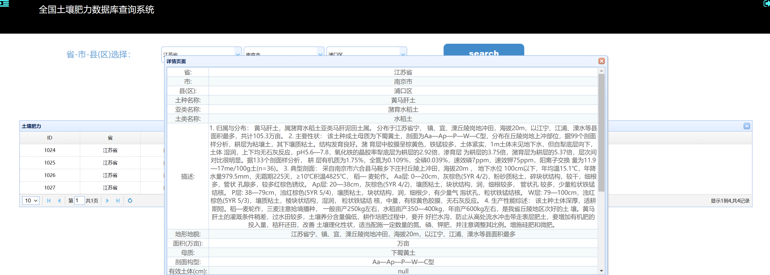Go to first page of grid
The height and width of the screenshot is (275, 770).
coord(49,201)
